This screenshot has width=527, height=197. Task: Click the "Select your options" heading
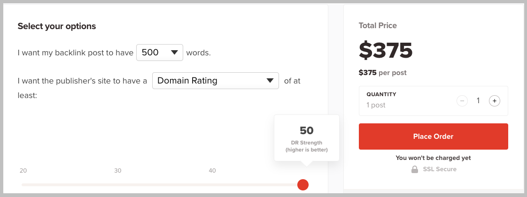(x=57, y=26)
